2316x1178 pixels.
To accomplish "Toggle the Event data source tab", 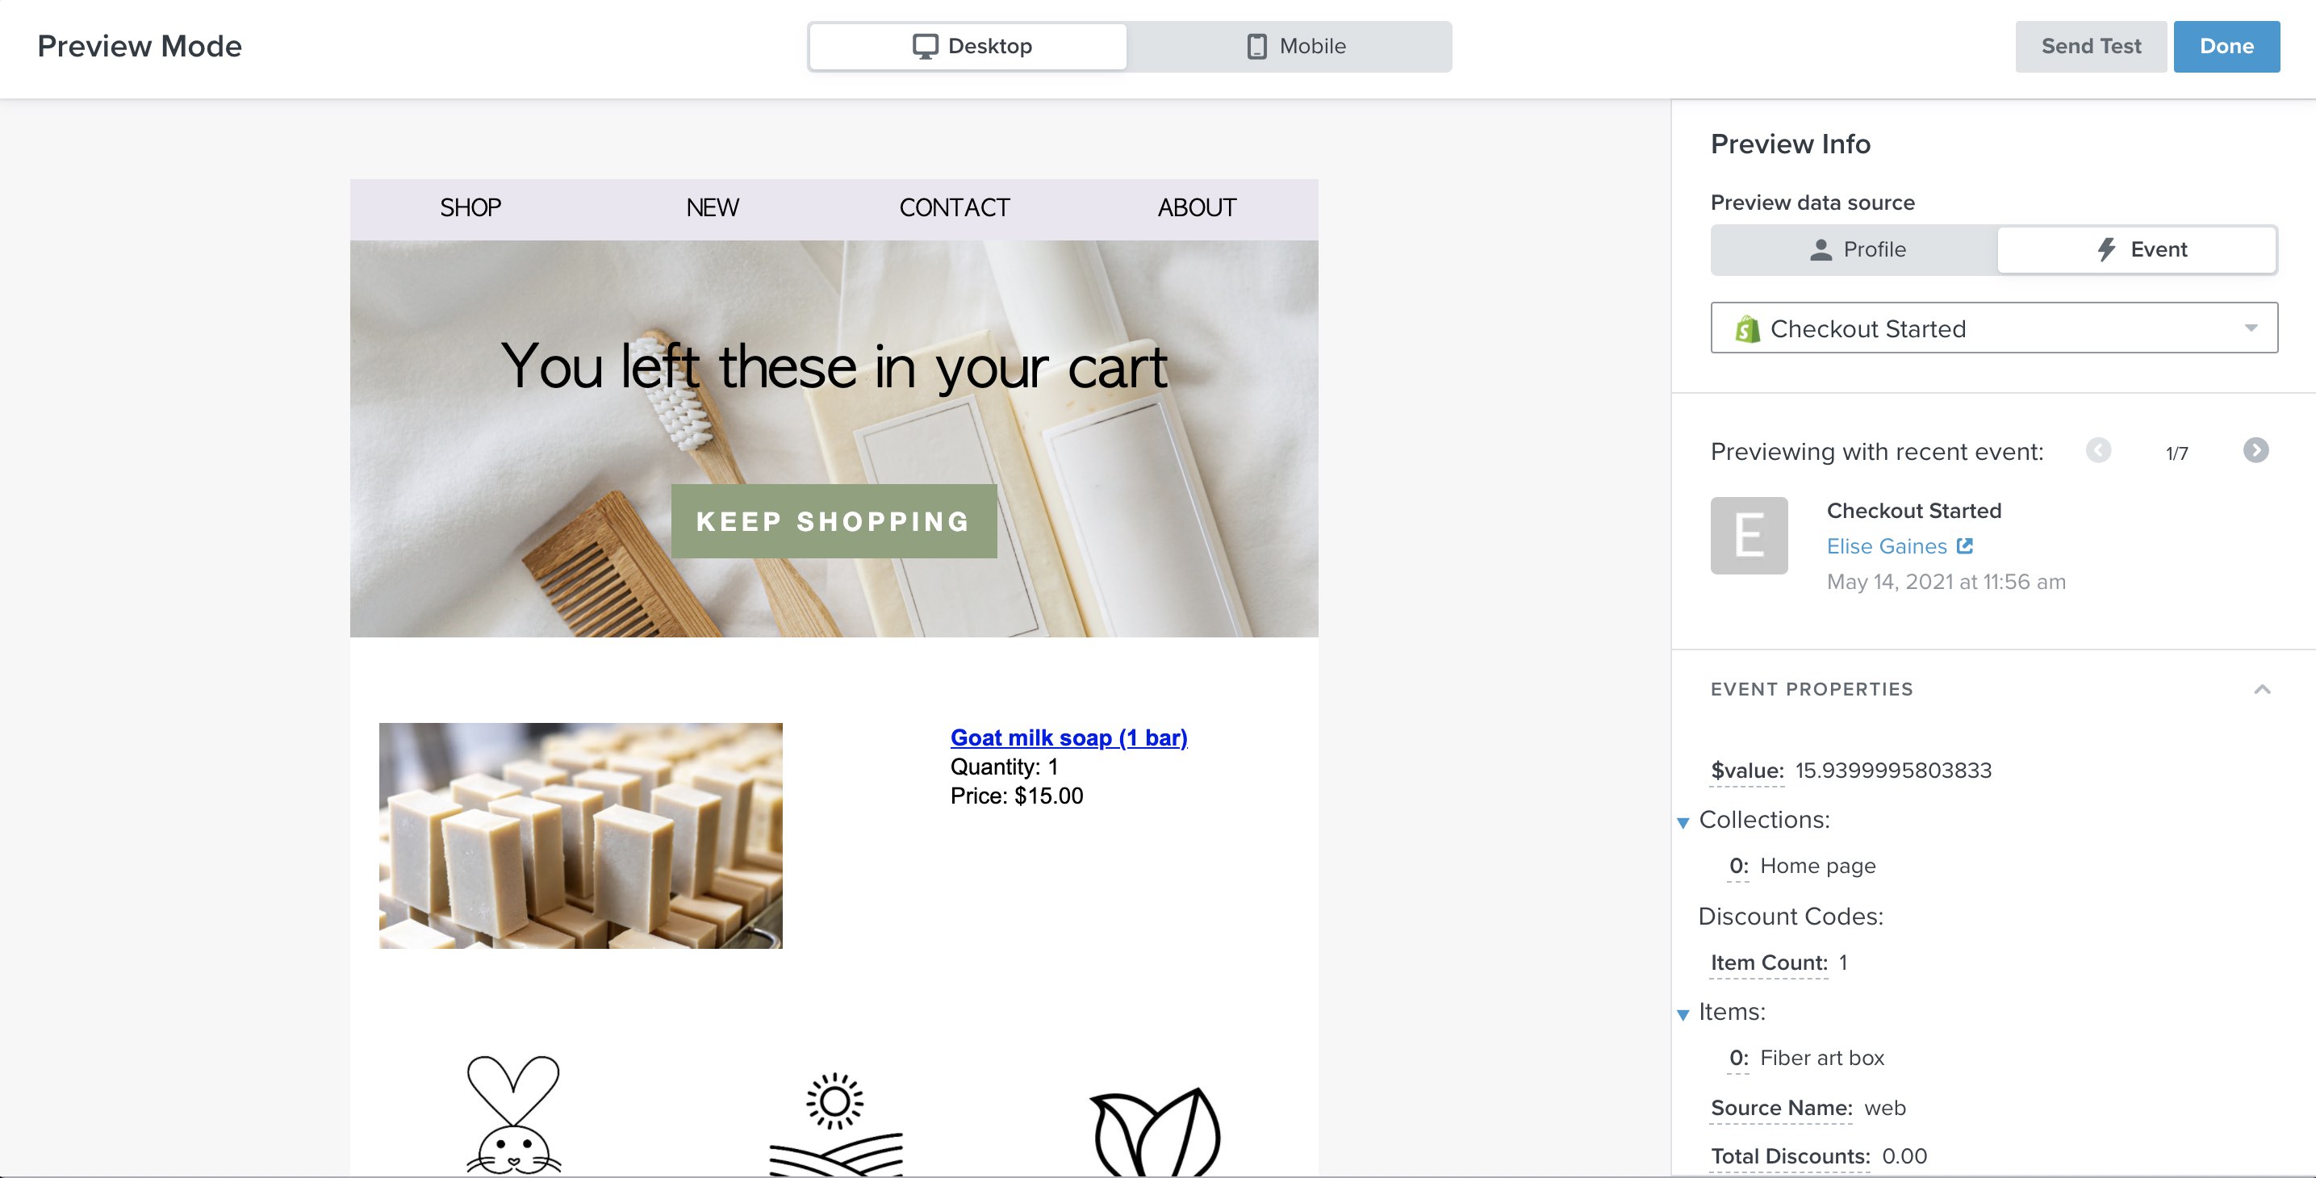I will pyautogui.click(x=2138, y=249).
